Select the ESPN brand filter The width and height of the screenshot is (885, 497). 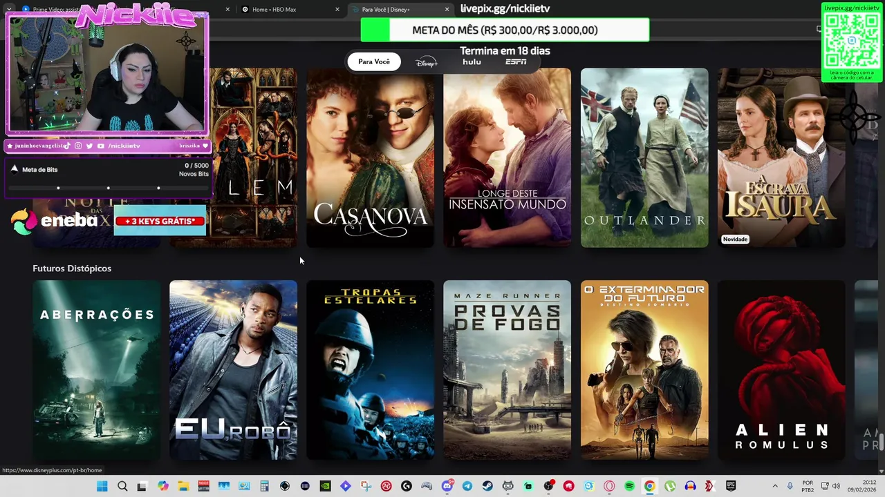(516, 62)
